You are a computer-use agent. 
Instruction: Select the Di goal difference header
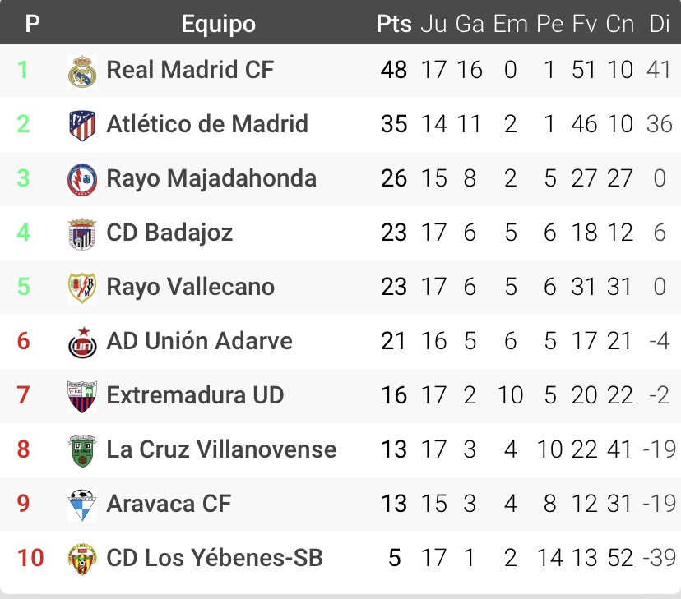point(660,24)
